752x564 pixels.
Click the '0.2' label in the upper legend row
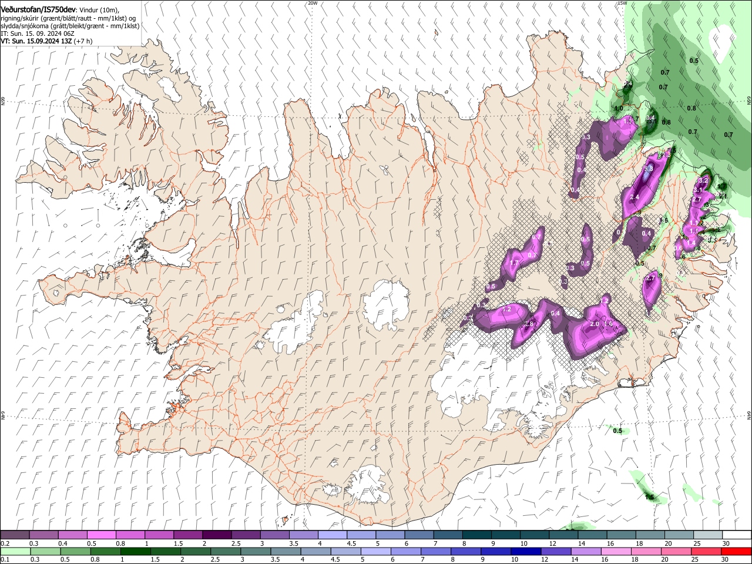point(5,543)
